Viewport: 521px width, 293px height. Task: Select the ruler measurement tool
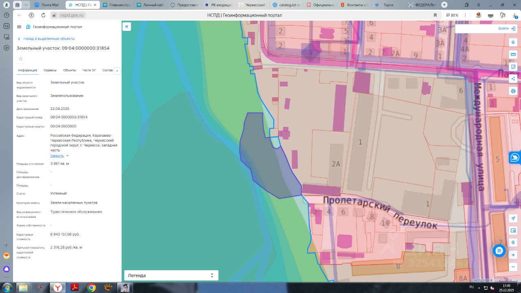[513, 55]
